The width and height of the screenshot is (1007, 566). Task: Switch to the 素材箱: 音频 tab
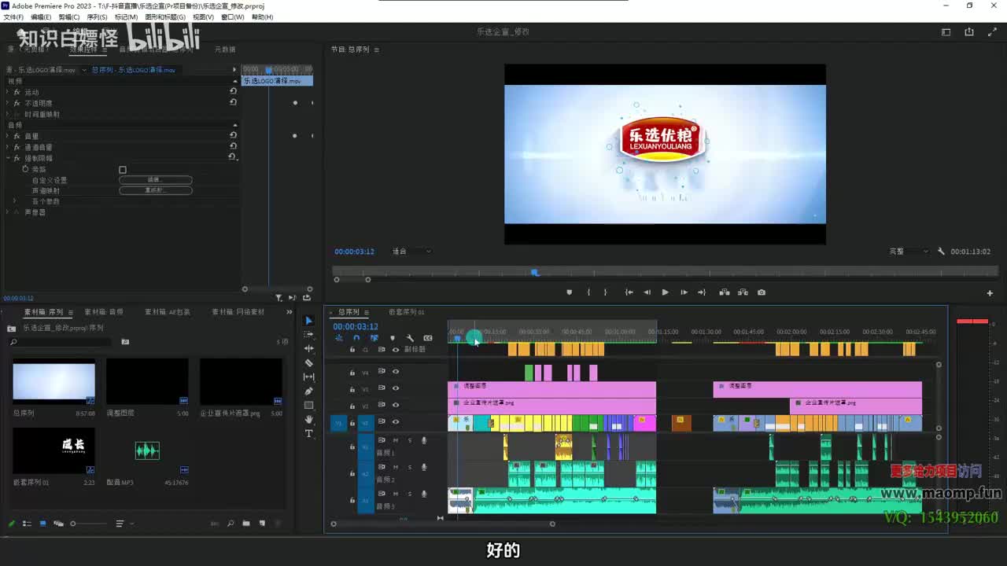(104, 312)
